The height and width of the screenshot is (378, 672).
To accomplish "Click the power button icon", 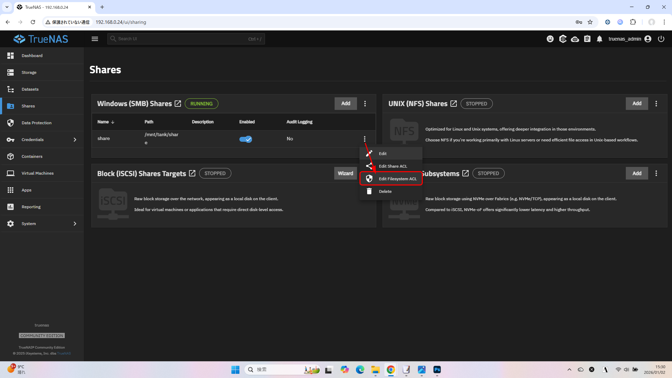I will [x=661, y=39].
